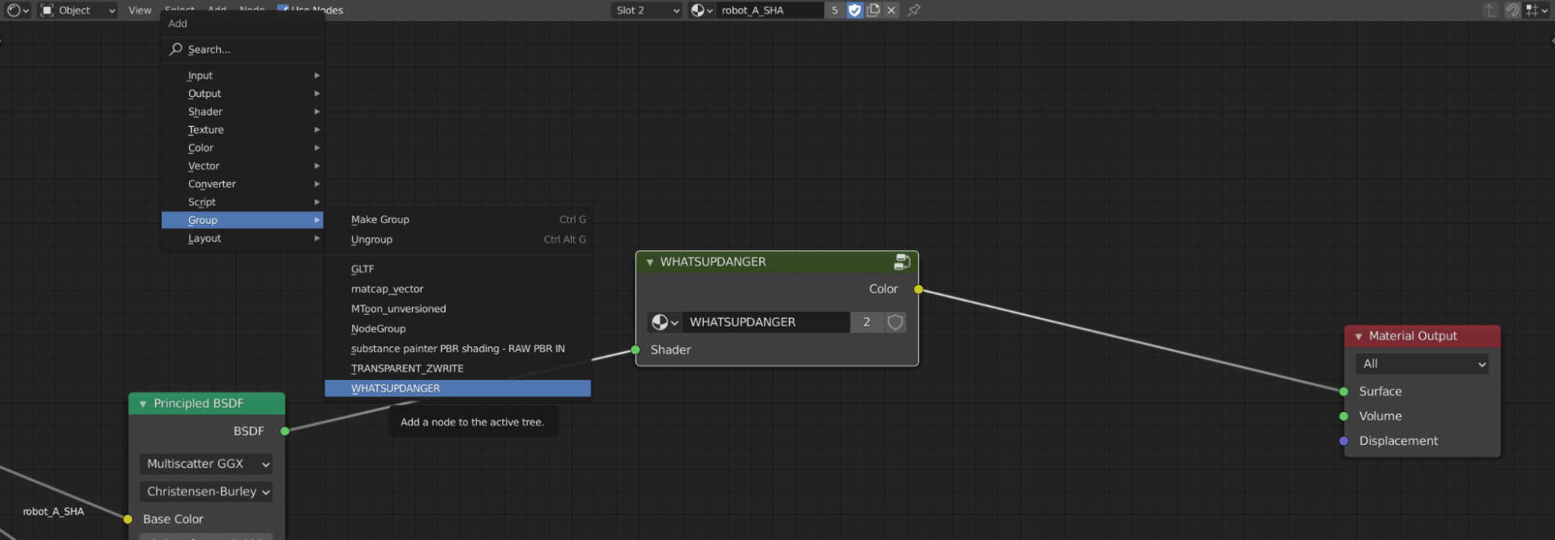Open the Output submenu
This screenshot has height=540, width=1555.
(x=243, y=93)
